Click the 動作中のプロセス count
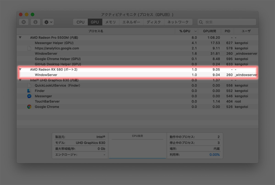 point(219,137)
